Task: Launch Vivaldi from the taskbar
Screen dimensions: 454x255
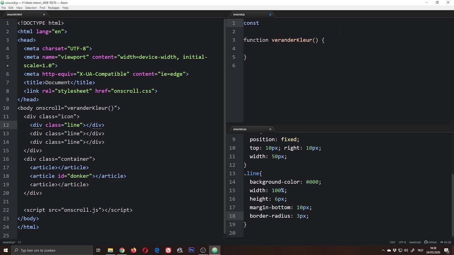Action: click(168, 250)
